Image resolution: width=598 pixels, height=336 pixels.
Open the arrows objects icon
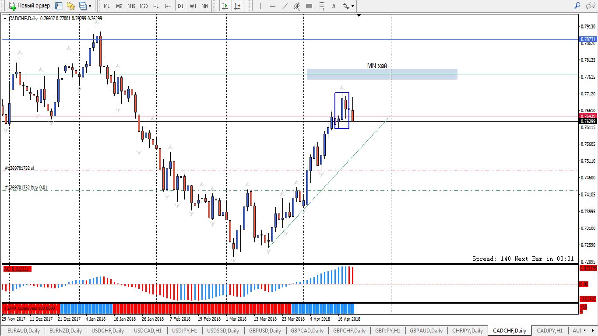[346, 6]
